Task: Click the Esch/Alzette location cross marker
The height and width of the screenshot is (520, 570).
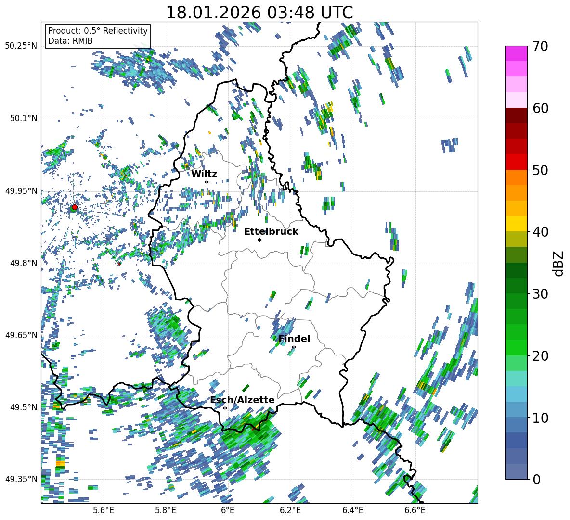Action: (x=225, y=408)
